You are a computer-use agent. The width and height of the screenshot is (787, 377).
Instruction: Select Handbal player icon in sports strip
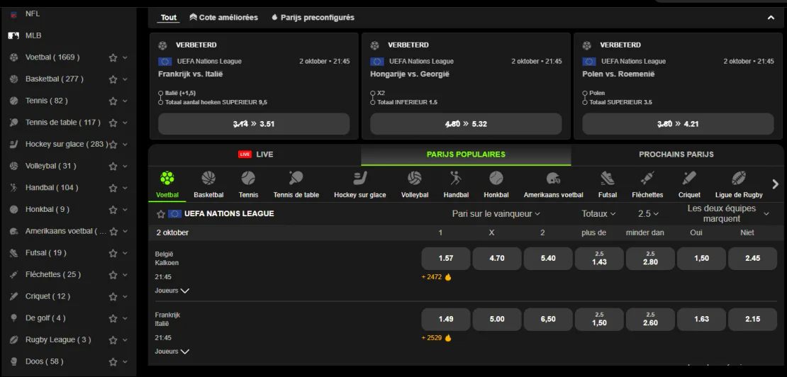[456, 178]
